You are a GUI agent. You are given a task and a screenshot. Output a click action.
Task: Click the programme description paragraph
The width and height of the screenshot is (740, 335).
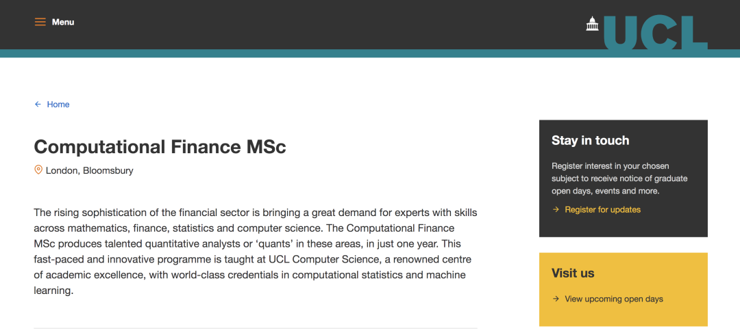pyautogui.click(x=256, y=252)
